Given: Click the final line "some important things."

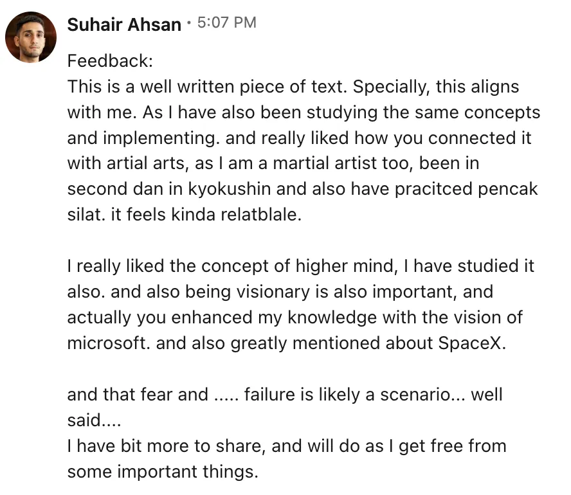Looking at the screenshot, I should pos(163,472).
